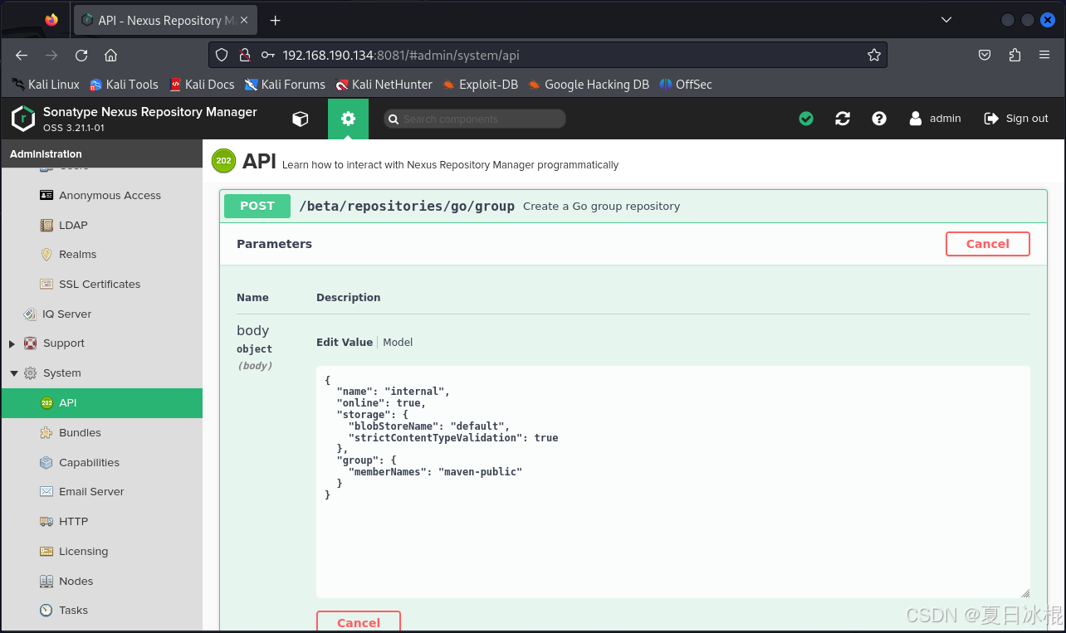The width and height of the screenshot is (1066, 633).
Task: Reload the page with browser refresh
Action: click(81, 56)
